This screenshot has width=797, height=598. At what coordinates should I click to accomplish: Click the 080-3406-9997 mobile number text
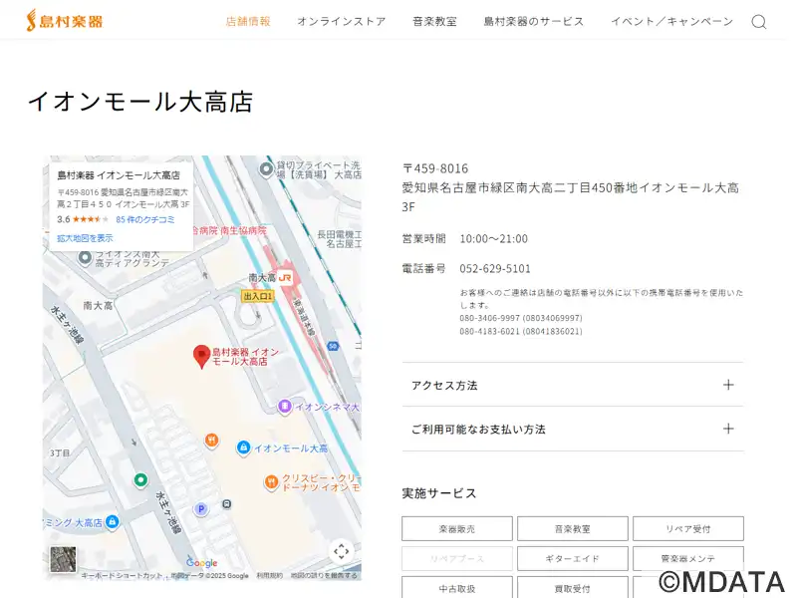tap(521, 318)
